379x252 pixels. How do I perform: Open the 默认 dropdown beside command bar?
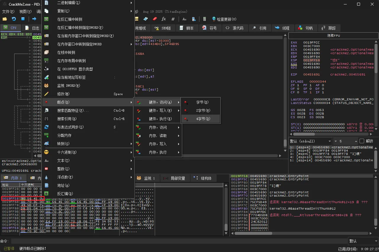[x=363, y=241]
